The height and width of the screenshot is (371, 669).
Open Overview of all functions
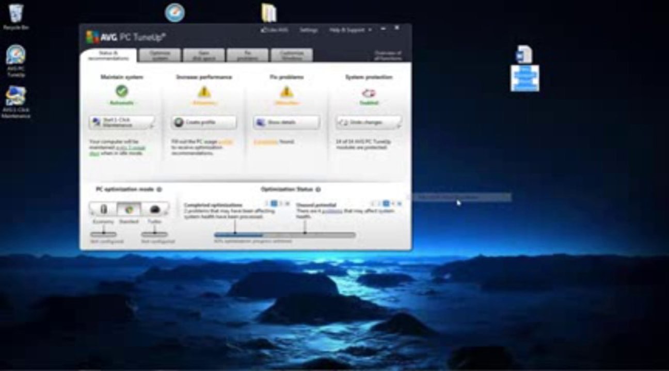point(388,55)
